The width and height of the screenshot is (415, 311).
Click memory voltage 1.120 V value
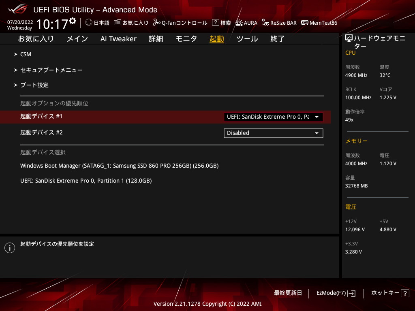[x=388, y=164]
